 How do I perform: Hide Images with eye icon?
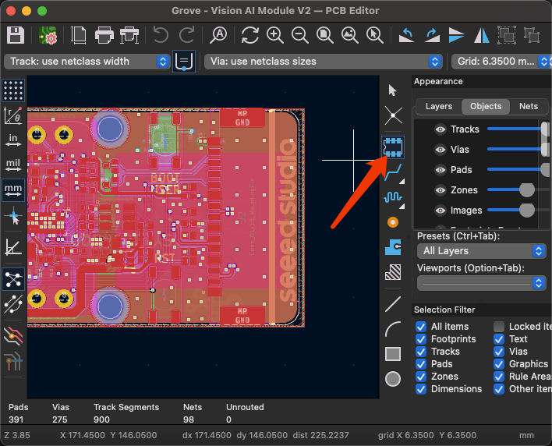click(440, 211)
